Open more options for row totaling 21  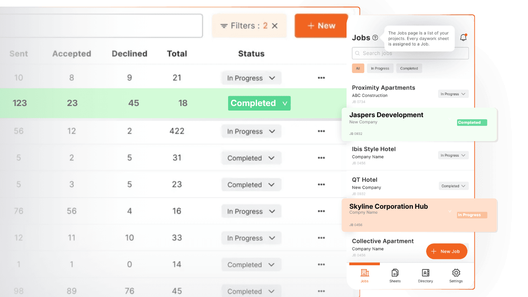point(321,78)
